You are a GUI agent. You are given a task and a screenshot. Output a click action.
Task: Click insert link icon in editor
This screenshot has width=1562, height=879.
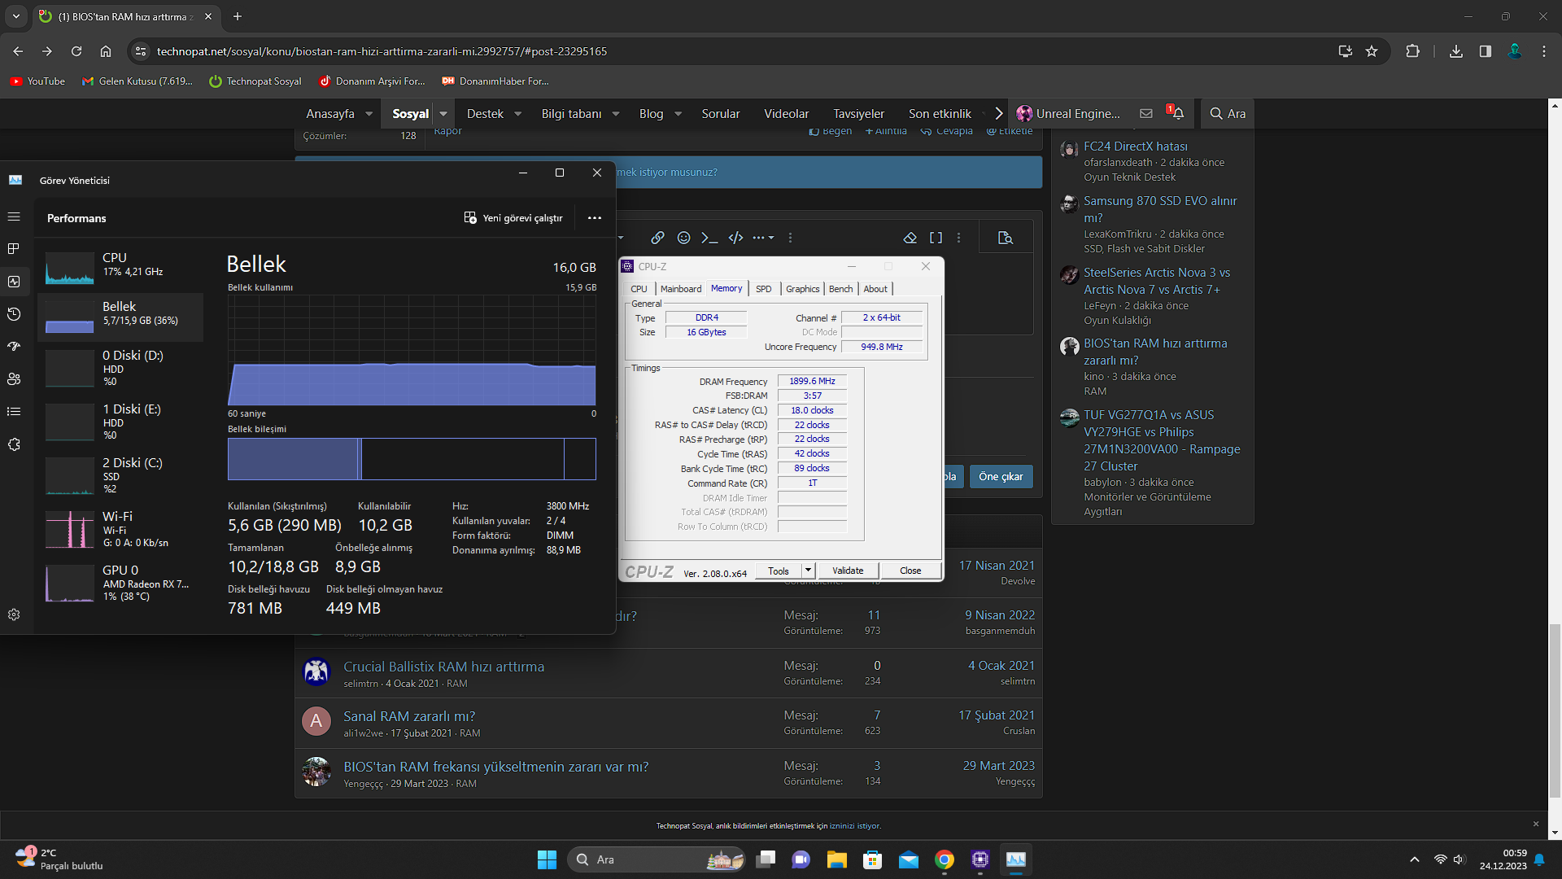click(x=657, y=238)
